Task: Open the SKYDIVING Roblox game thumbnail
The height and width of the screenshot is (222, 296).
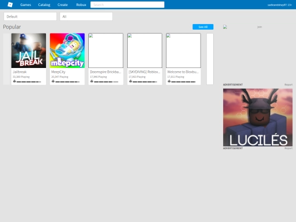Action: [x=145, y=50]
